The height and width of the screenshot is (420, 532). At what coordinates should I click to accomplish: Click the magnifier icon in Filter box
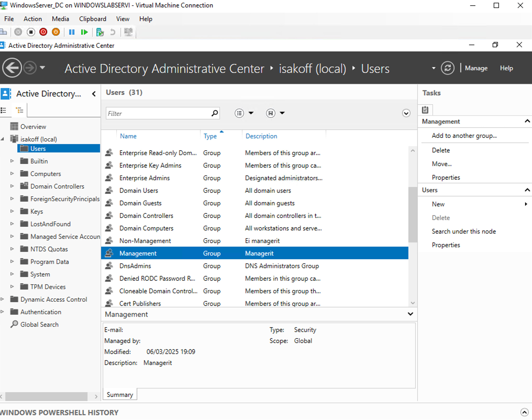tap(214, 113)
